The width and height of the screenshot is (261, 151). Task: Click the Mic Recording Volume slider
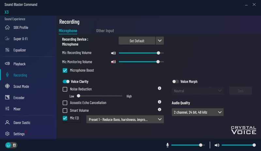(x=141, y=53)
